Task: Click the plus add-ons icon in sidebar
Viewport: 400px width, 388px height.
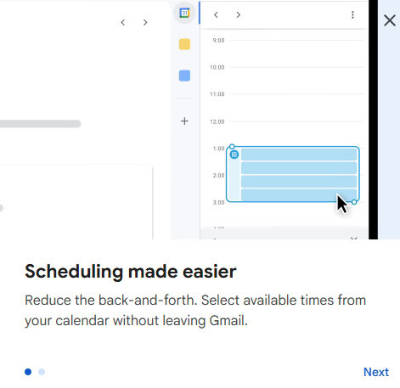Action: [184, 121]
